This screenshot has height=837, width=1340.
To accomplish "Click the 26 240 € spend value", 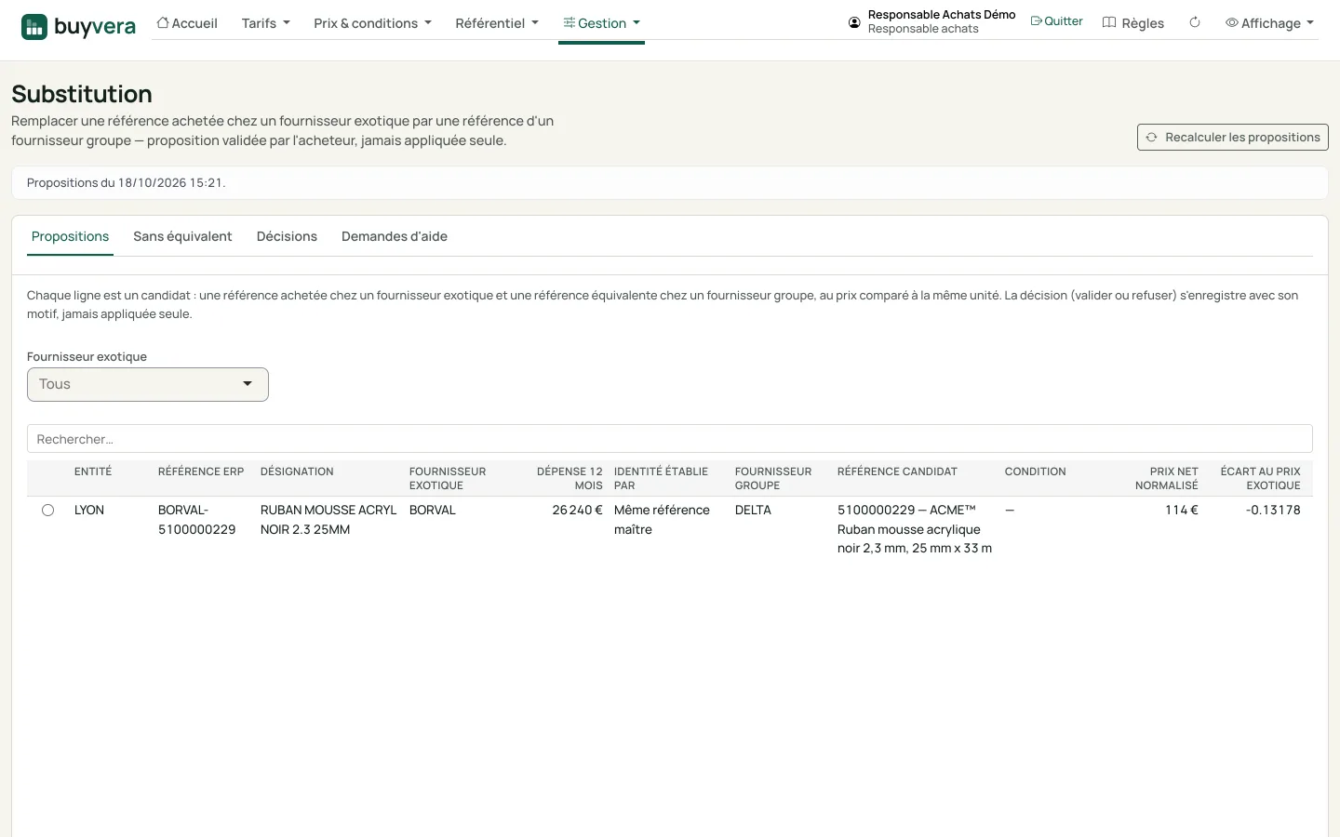I will [x=577, y=511].
